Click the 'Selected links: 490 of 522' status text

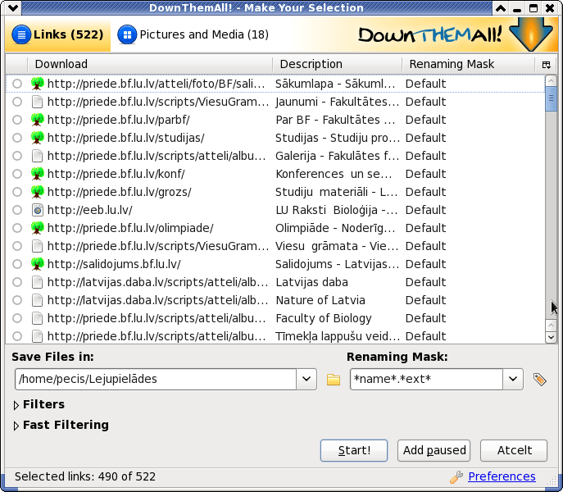pyautogui.click(x=85, y=476)
